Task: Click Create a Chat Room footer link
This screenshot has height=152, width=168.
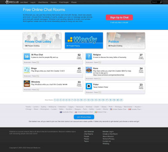Action: [x=110, y=134]
